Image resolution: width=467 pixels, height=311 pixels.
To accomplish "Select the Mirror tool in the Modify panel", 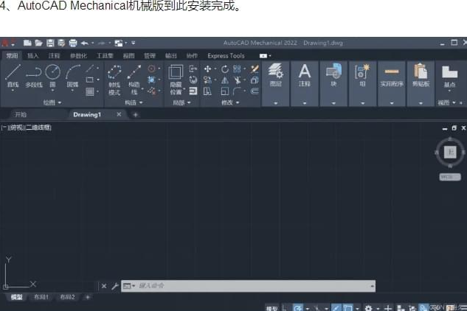I will (225, 80).
